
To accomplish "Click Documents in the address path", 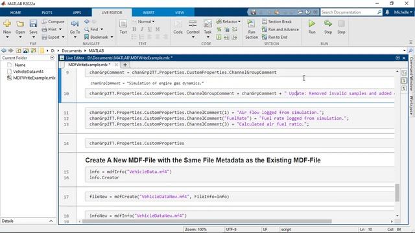I will click(71, 50).
